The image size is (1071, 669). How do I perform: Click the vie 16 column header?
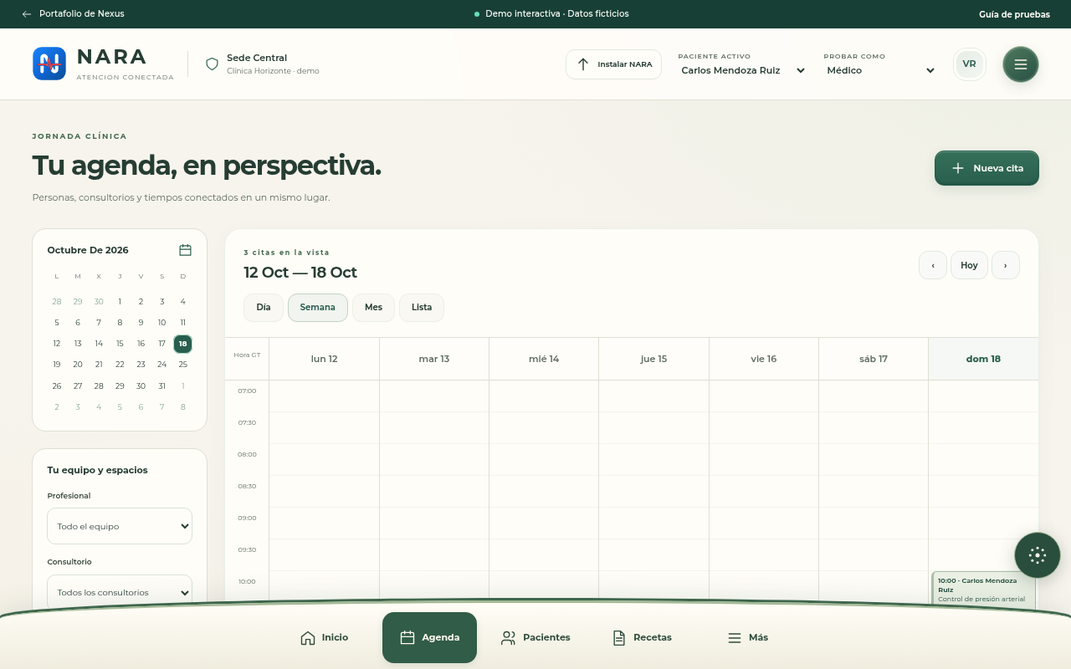coord(764,359)
